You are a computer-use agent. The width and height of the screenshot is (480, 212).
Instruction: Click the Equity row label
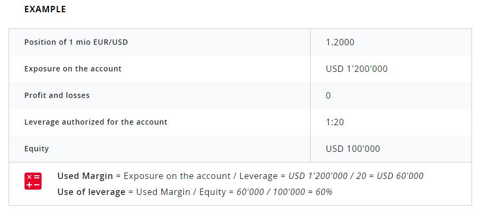click(x=36, y=149)
